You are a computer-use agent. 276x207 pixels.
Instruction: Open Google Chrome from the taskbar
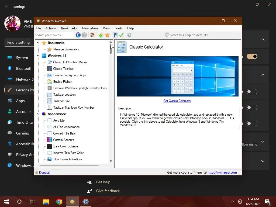click(x=59, y=202)
